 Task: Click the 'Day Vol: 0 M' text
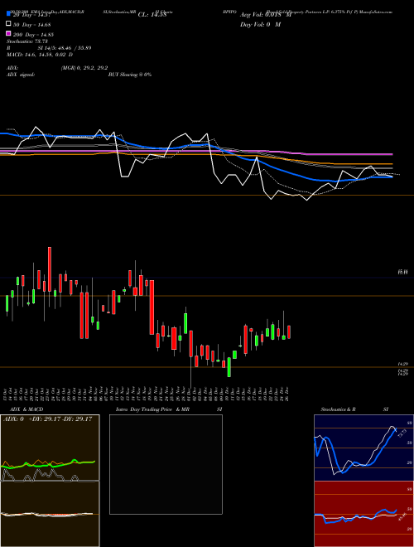[x=260, y=24]
